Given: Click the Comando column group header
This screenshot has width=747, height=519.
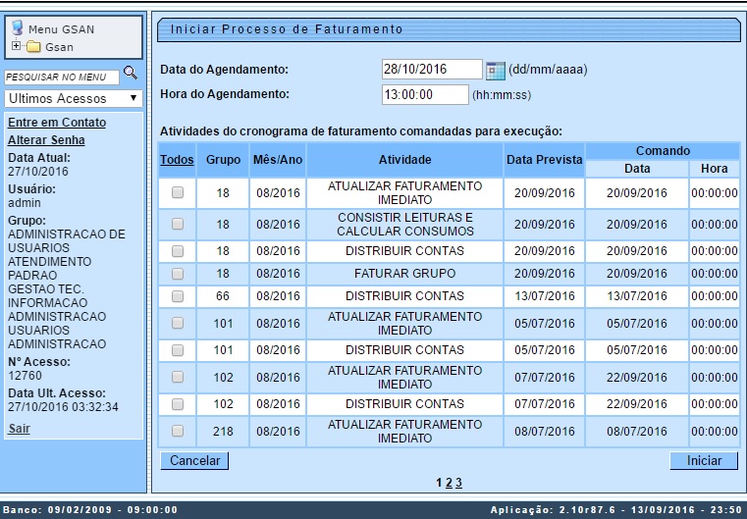Looking at the screenshot, I should click(x=663, y=151).
